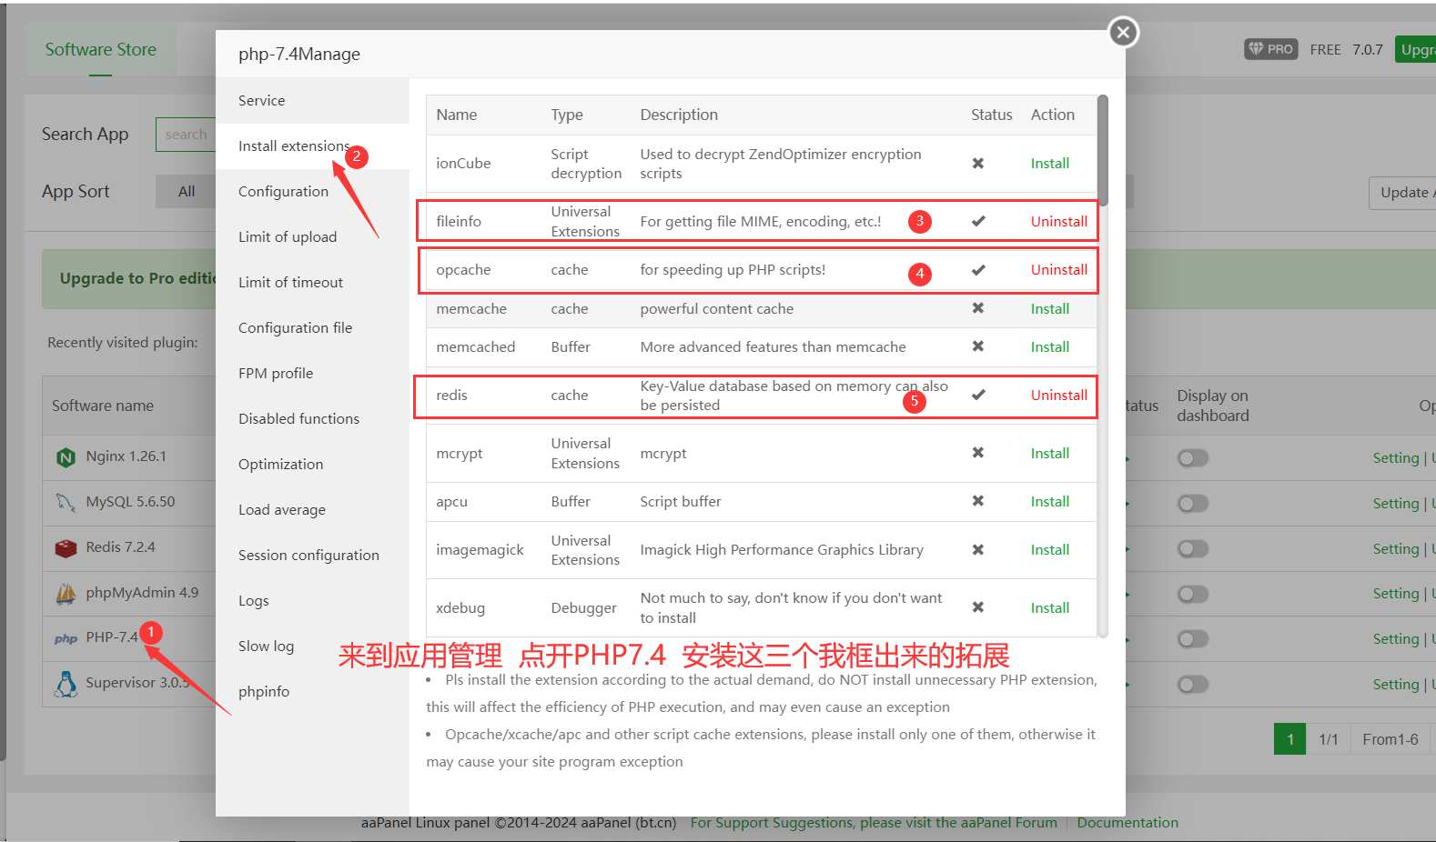
Task: Click the Redis 7.2.4 software name
Action: 120,547
